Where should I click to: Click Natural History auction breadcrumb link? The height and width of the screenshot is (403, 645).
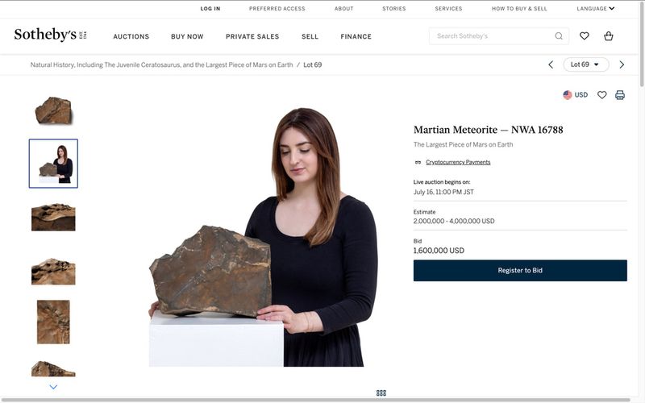(162, 64)
